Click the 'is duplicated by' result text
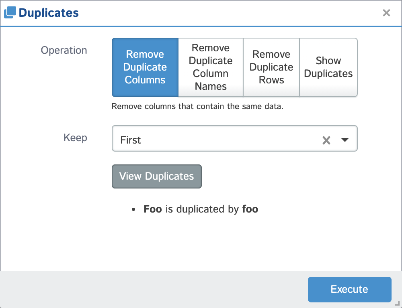402x308 pixels. point(202,209)
